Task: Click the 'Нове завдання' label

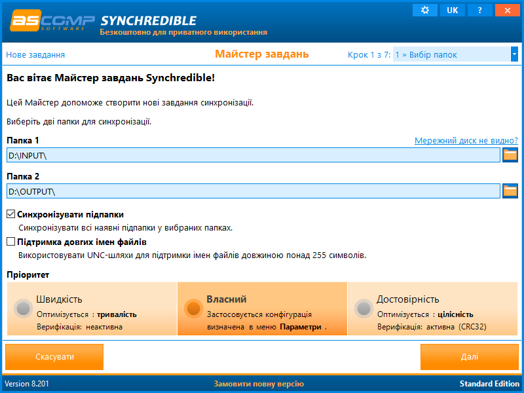Action: tap(35, 55)
